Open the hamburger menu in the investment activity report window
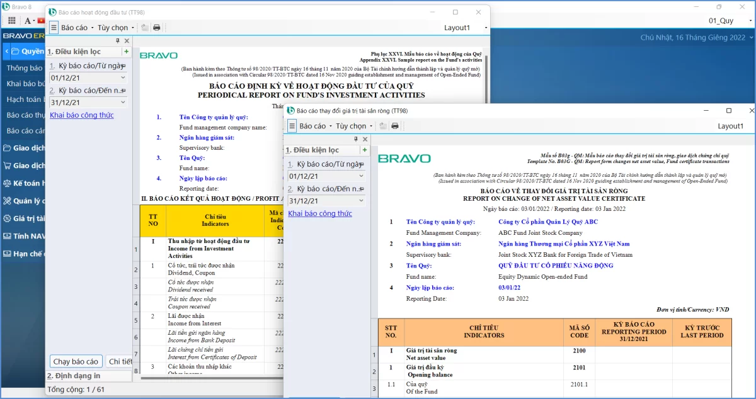756x399 pixels. [x=54, y=28]
